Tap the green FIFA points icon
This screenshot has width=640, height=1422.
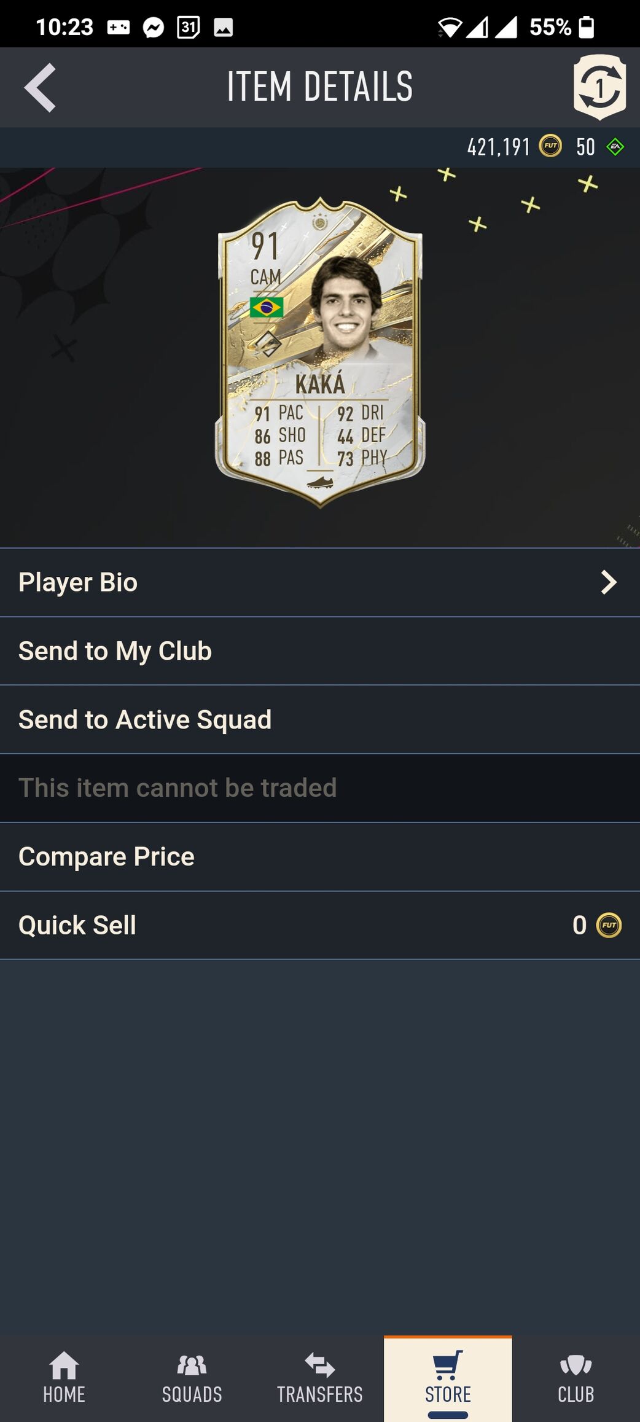(615, 147)
